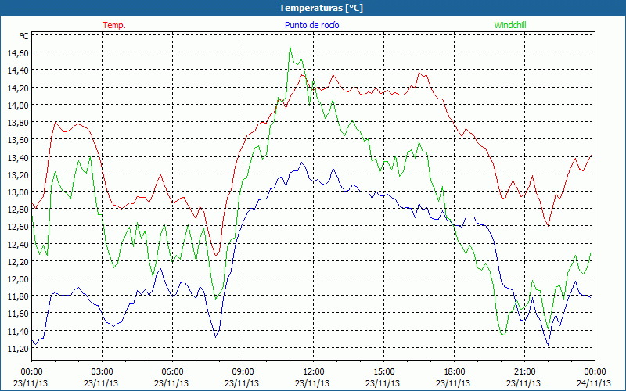Click the 12:00 time axis label

[314, 371]
